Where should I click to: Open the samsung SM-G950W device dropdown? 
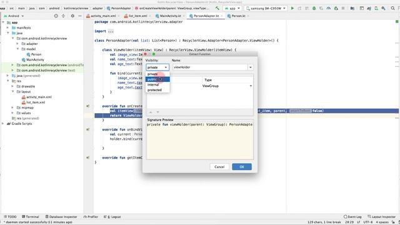266,8
